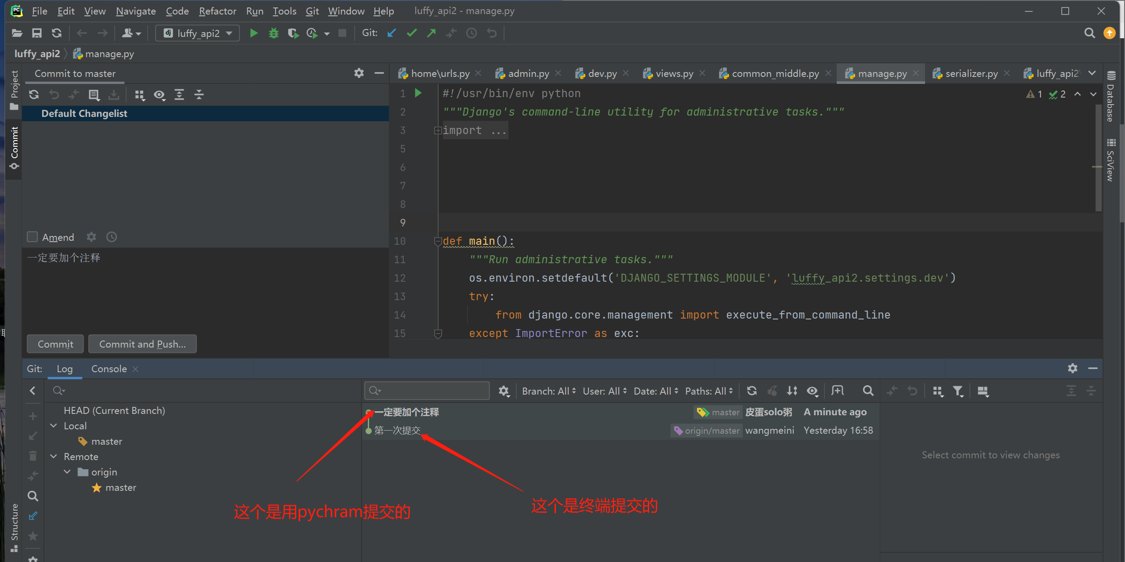Collapse the Remote branches tree node
This screenshot has width=1125, height=562.
pos(54,457)
